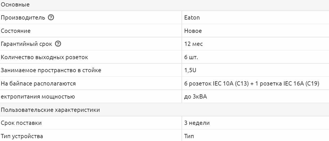Image resolution: width=329 pixels, height=141 pixels.
Task: Click the IEC sockets description value
Action: pyautogui.click(x=252, y=84)
